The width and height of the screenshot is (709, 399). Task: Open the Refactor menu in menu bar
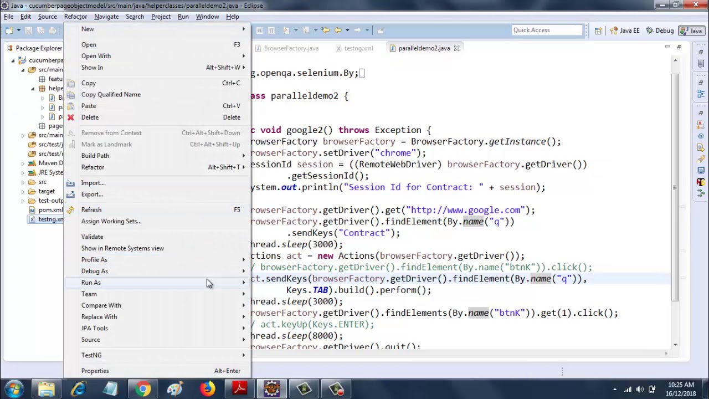(x=75, y=17)
